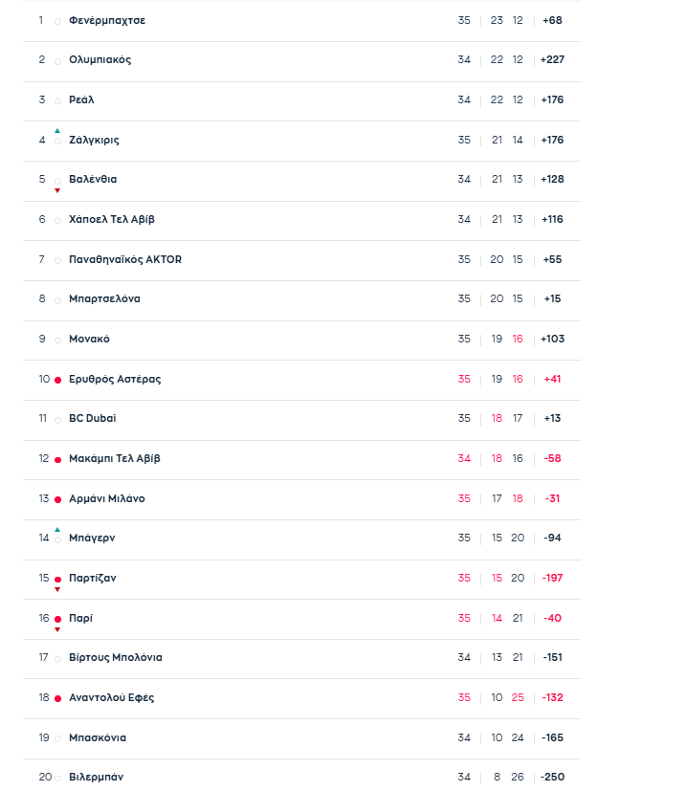This screenshot has height=791, width=686.
Task: Click the red down arrow beside Βαλένθια
Action: coord(57,190)
